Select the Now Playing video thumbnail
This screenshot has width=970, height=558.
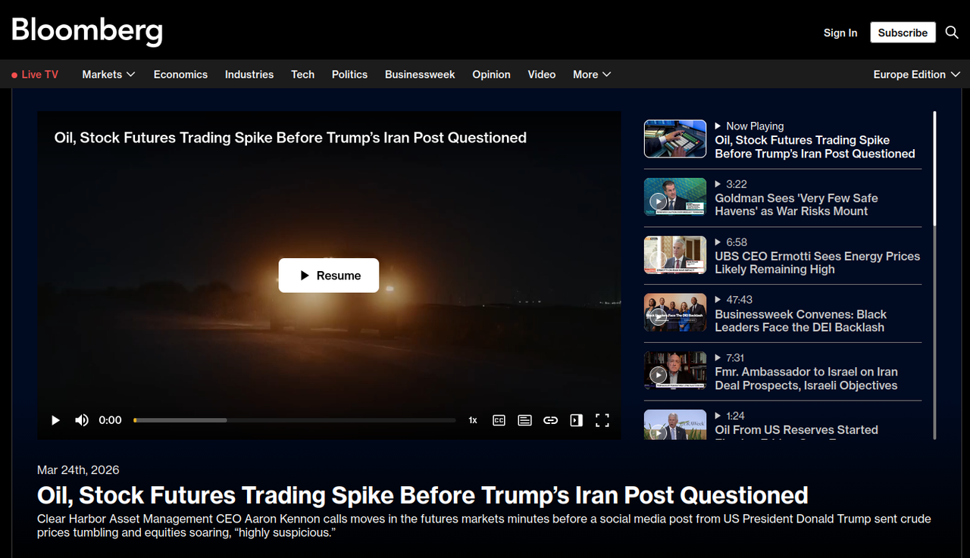[x=675, y=139]
